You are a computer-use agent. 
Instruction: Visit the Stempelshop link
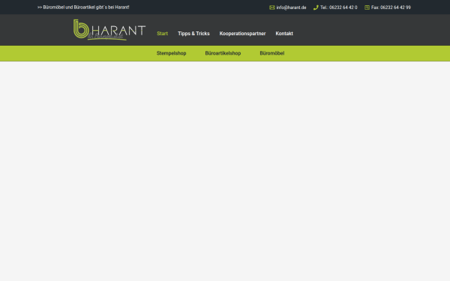point(171,53)
